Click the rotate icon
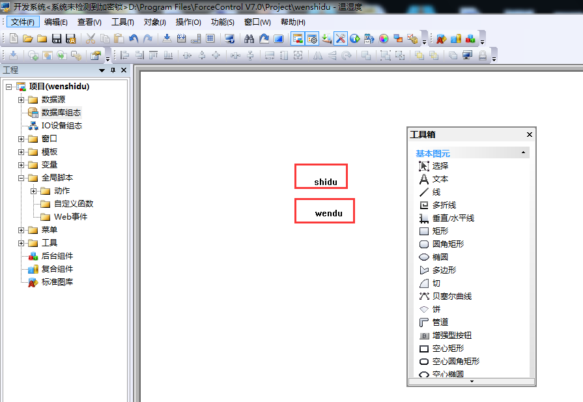The width and height of the screenshot is (583, 402). (347, 55)
